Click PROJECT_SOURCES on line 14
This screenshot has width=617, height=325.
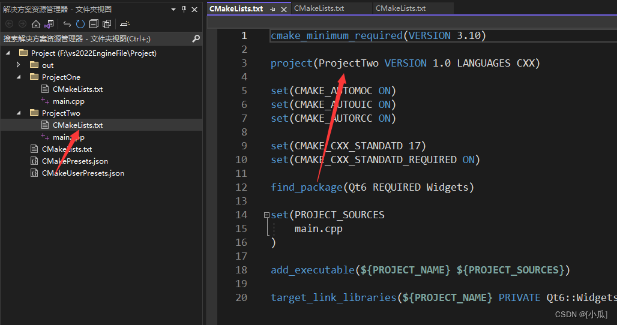[x=339, y=215]
